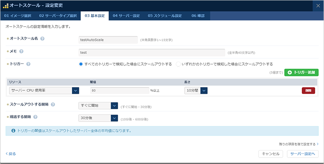Click the キャンセル button
This screenshot has width=324, height=164.
click(271, 154)
